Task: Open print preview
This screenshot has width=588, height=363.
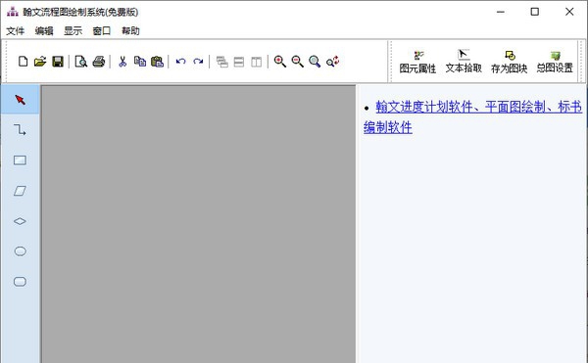Action: tap(81, 62)
